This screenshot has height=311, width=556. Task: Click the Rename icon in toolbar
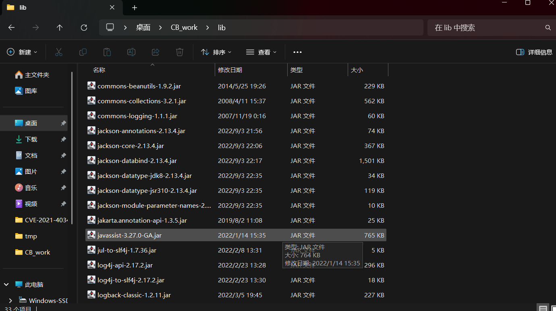131,52
